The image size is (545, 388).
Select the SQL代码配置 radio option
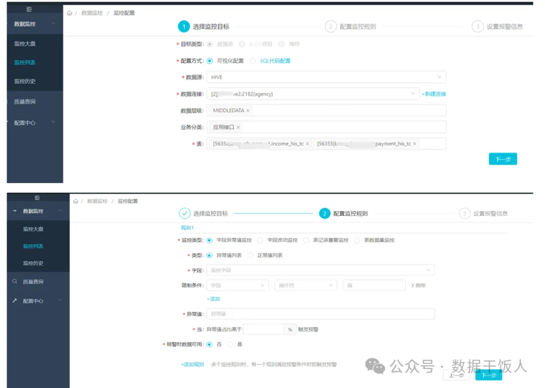coord(253,61)
